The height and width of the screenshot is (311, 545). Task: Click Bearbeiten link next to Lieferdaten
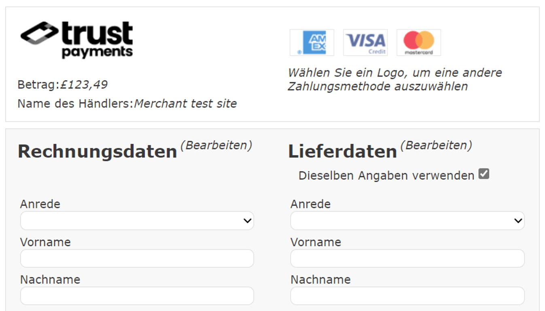click(x=436, y=145)
